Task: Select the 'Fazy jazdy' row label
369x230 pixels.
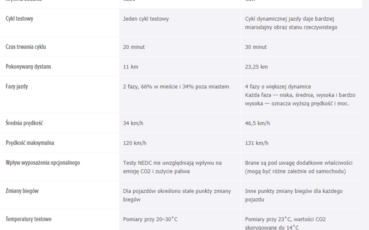Action: point(17,86)
